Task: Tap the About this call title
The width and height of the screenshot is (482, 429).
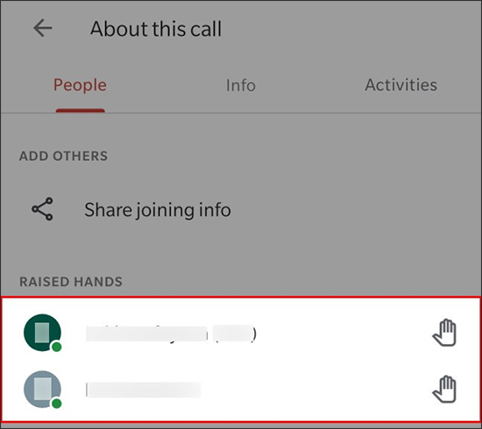Action: tap(156, 29)
